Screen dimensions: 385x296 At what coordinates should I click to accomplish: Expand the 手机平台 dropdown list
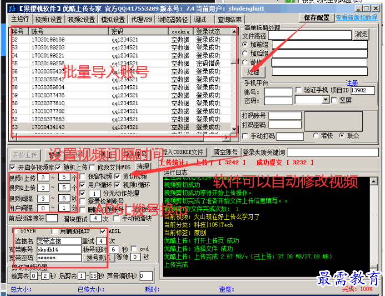[326, 100]
